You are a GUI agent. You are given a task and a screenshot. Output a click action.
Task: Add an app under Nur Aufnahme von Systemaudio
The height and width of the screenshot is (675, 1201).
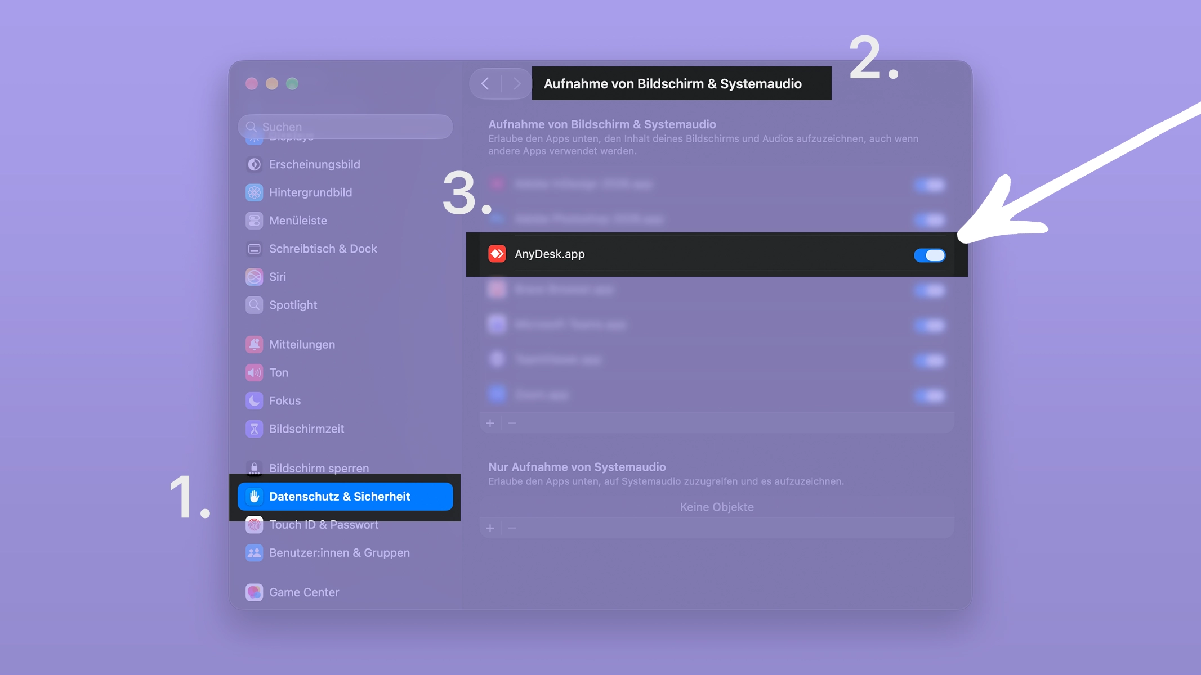coord(490,528)
